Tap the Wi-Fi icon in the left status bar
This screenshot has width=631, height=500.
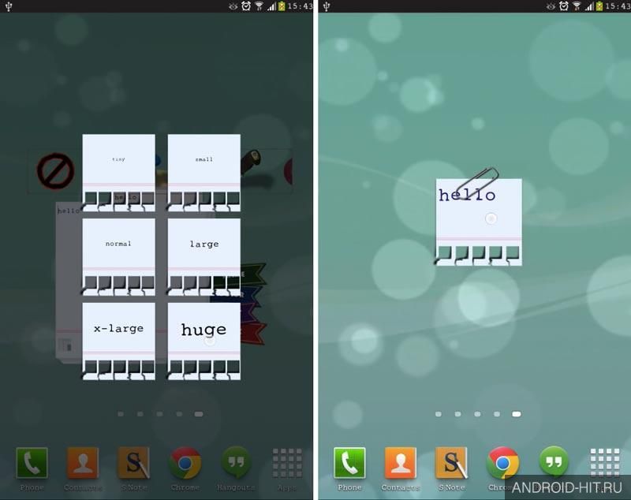(259, 6)
